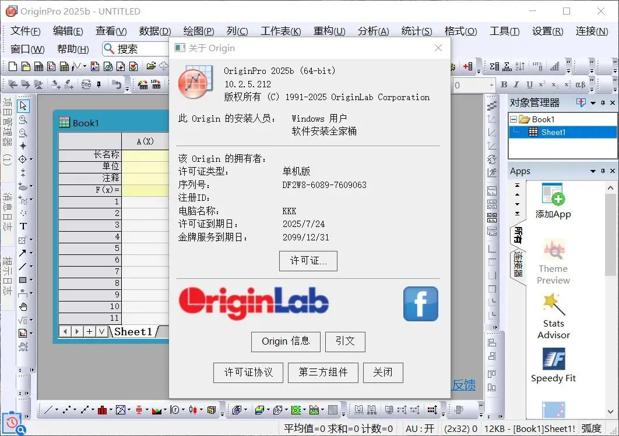
Task: Select the zoom-in magnifier tool
Action: [x=23, y=119]
